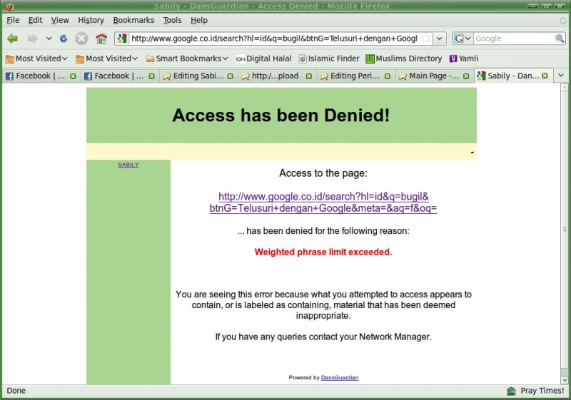The image size is (571, 400).
Task: Open the recent pages history dropdown
Action: 49,39
